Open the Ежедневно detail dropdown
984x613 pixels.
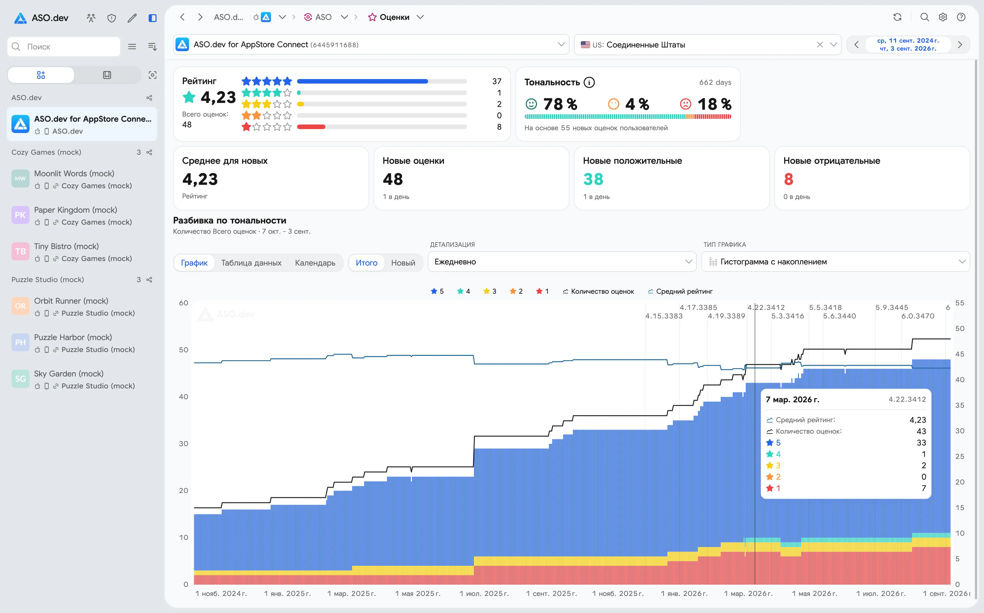click(562, 262)
